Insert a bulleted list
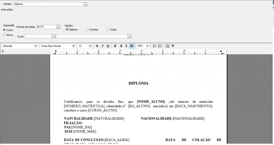The image size is (274, 145). [160, 46]
